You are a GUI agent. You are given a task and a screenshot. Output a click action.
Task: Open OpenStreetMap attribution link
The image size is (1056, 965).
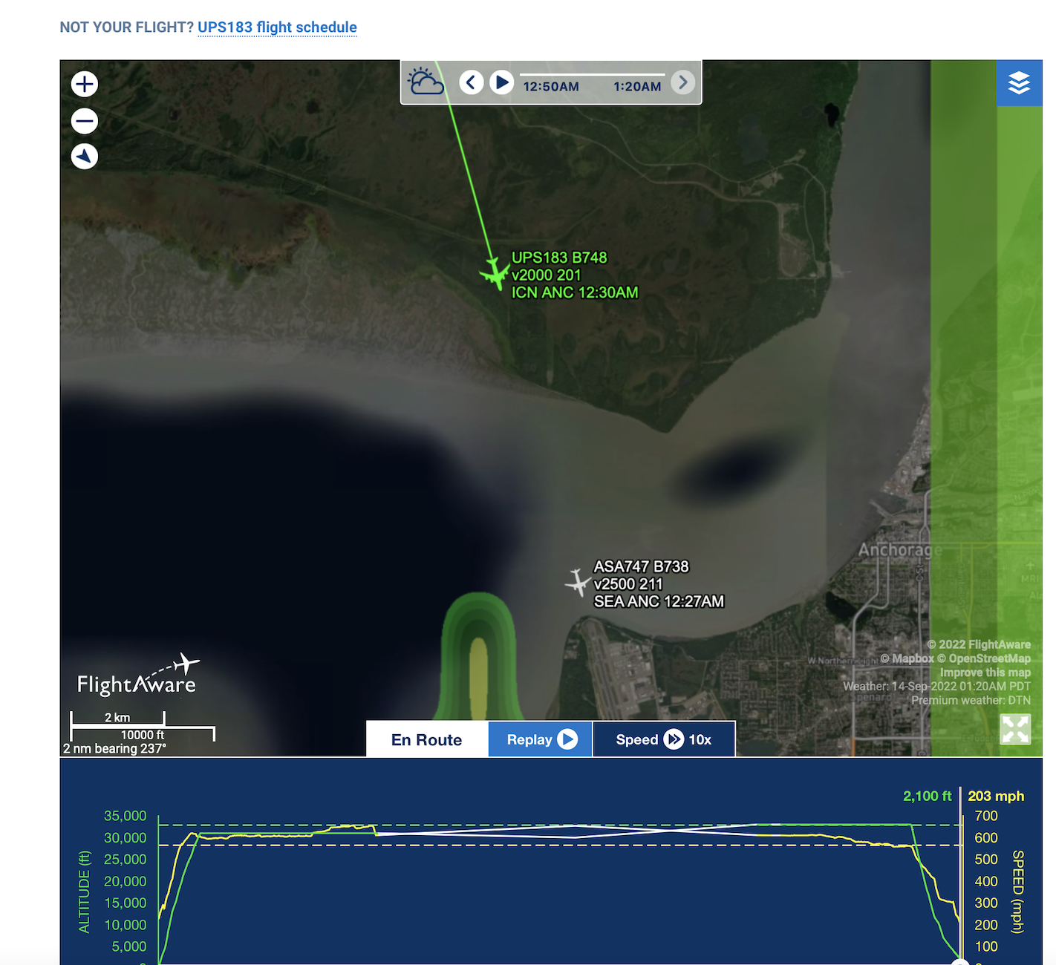coord(984,658)
